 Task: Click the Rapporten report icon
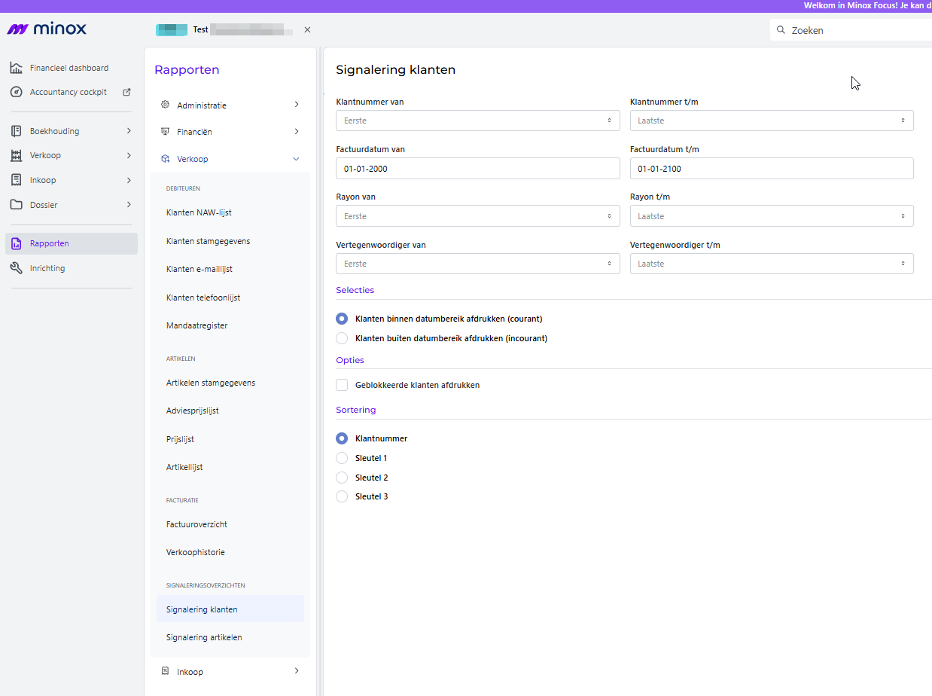pos(16,243)
